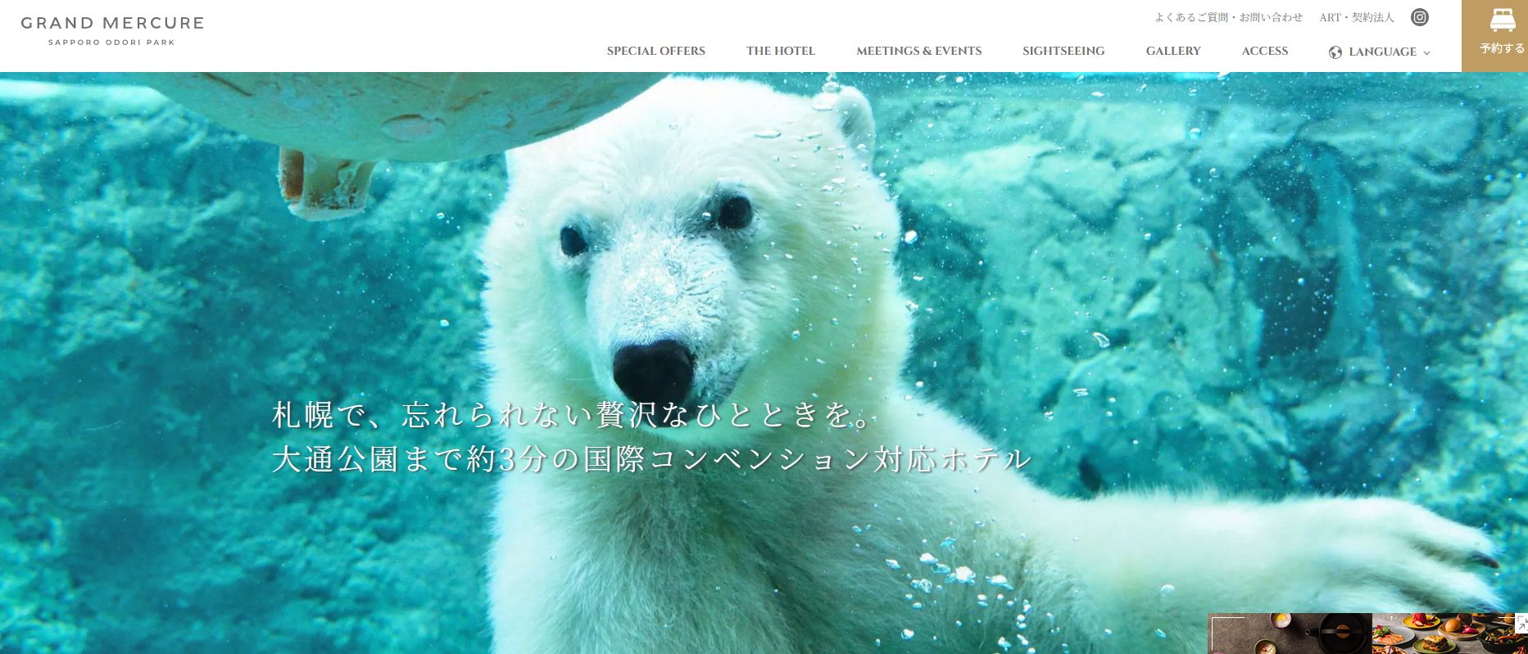Image resolution: width=1528 pixels, height=654 pixels.
Task: Open the SIGHTSEEING menu item
Action: pyautogui.click(x=1063, y=51)
